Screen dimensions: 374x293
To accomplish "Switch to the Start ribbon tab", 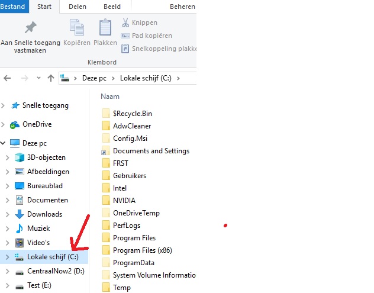I will coord(44,7).
